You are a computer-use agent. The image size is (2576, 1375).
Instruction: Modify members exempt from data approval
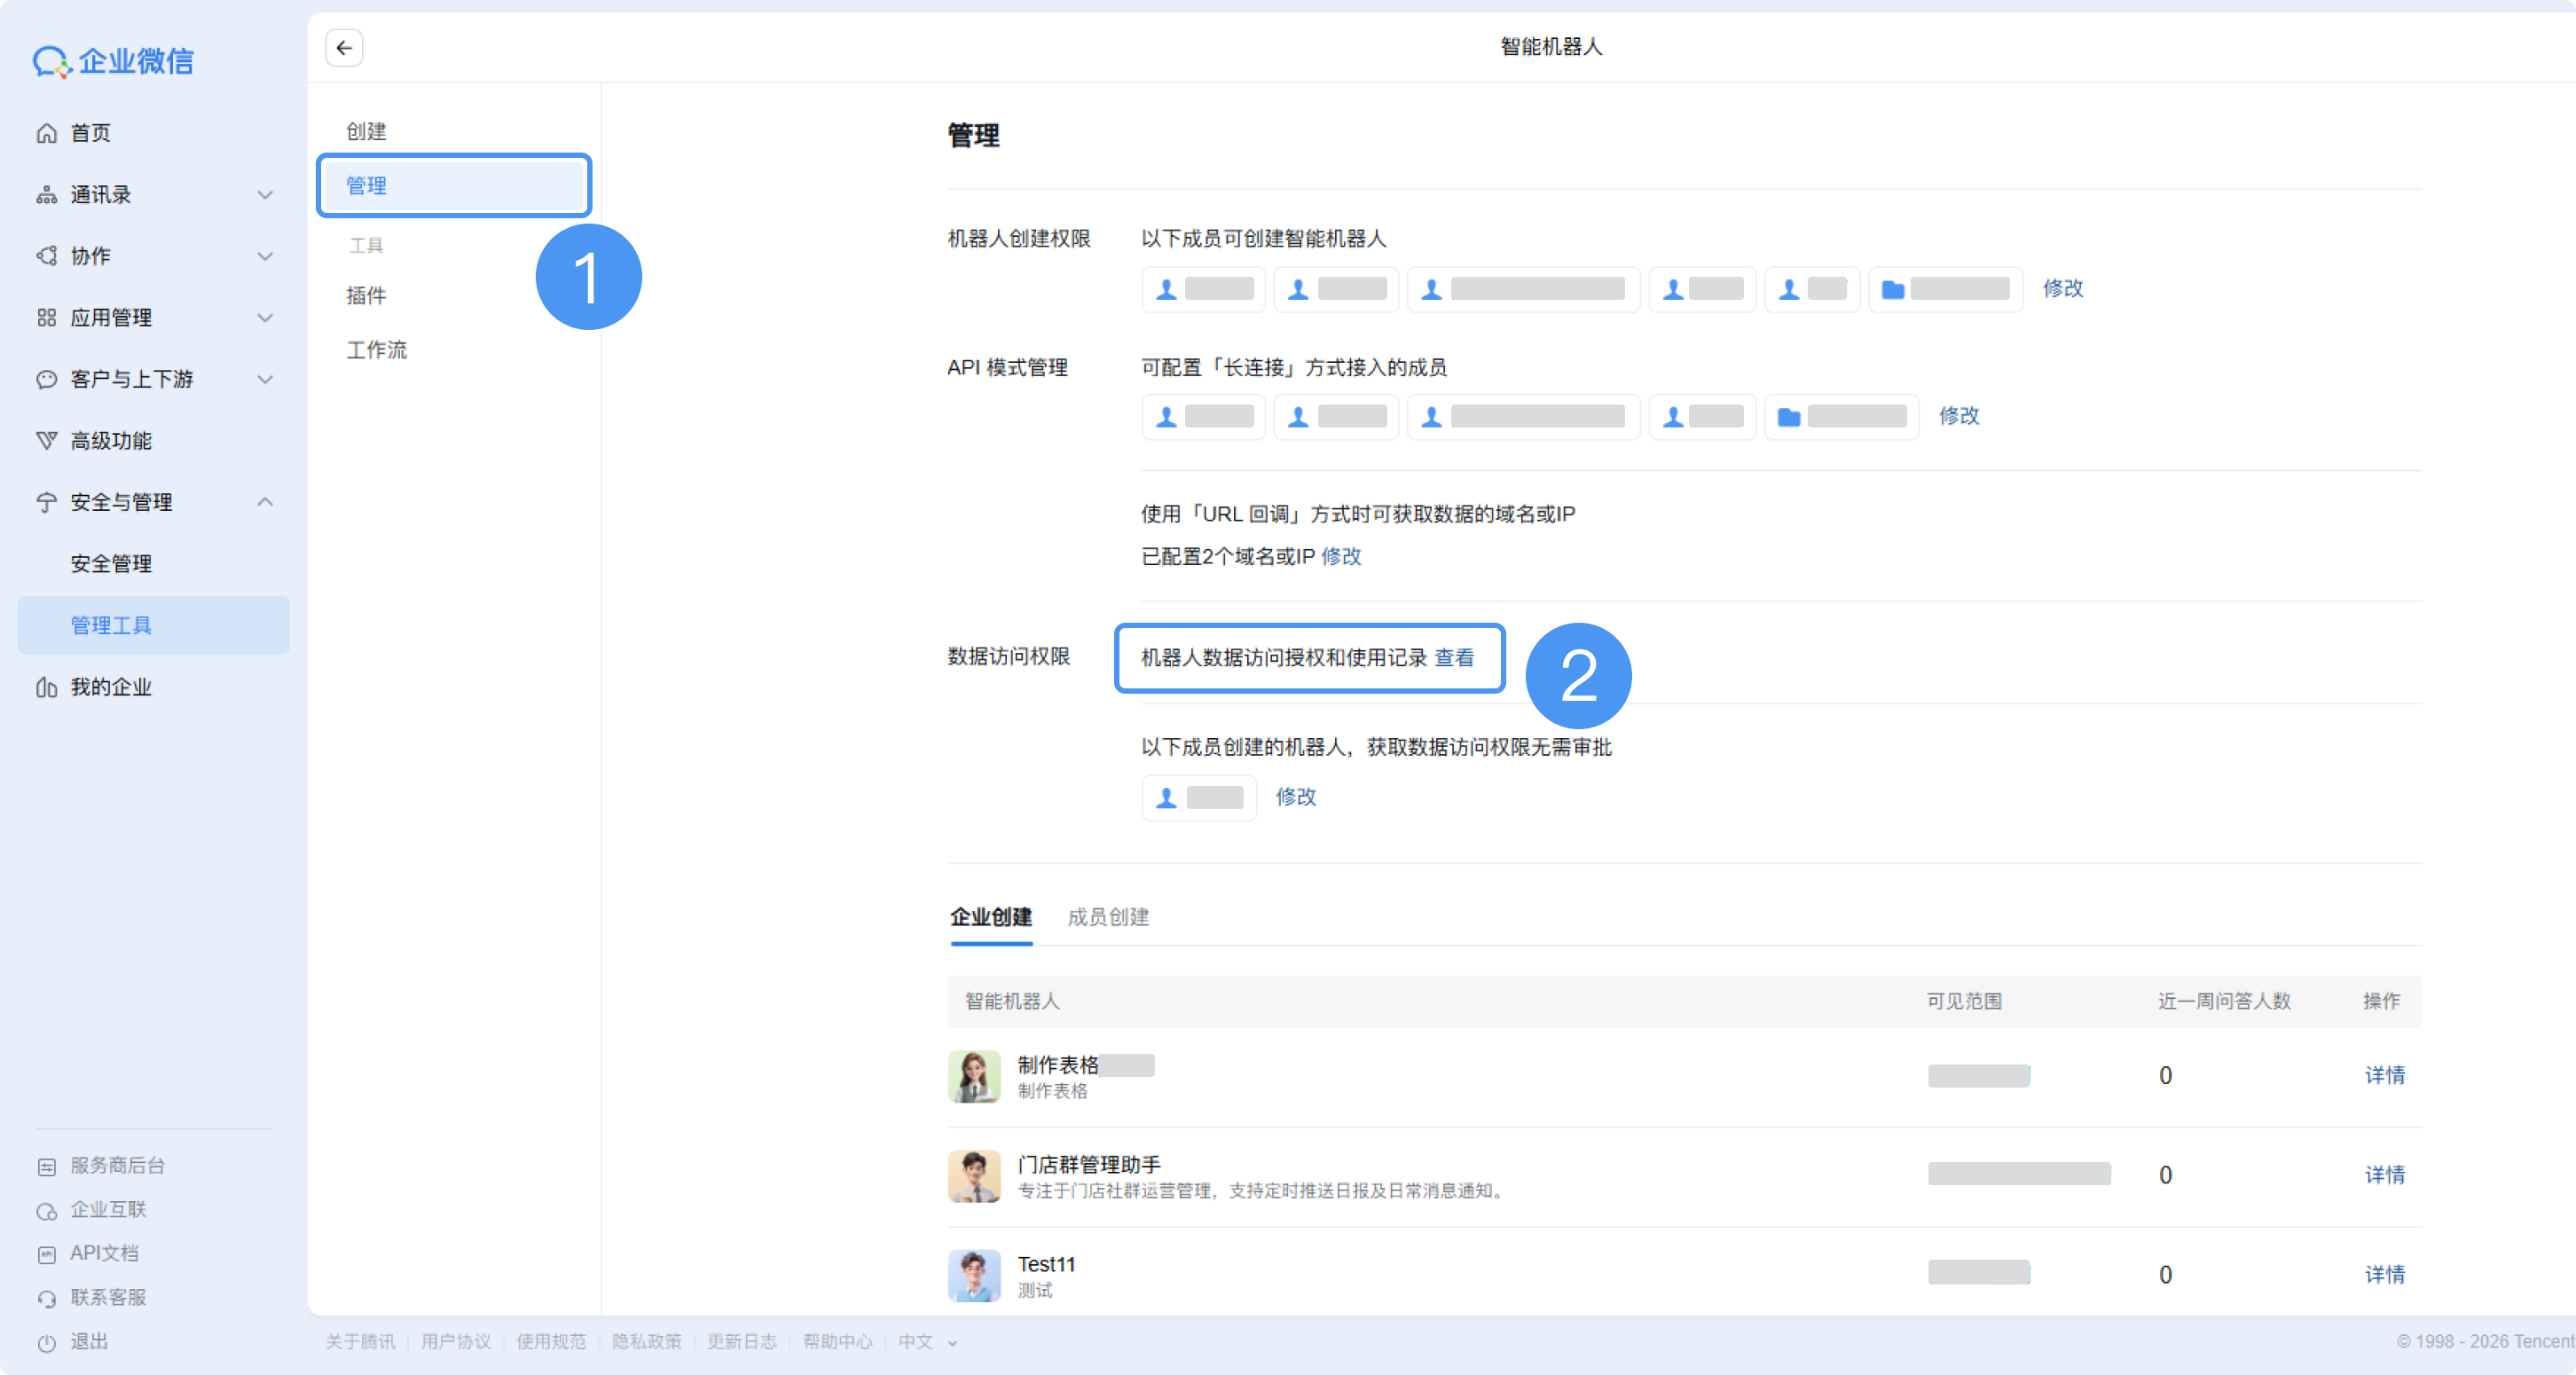click(1296, 797)
